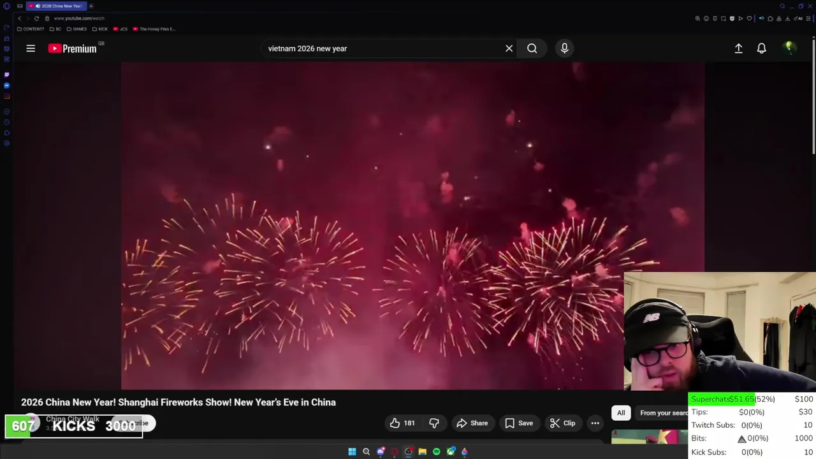This screenshot has height=459, width=816.
Task: Start voice search with the microphone
Action: [x=564, y=48]
